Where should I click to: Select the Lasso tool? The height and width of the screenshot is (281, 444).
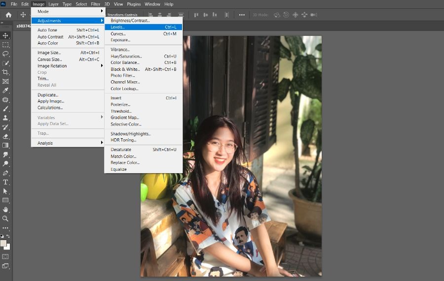[x=5, y=54]
